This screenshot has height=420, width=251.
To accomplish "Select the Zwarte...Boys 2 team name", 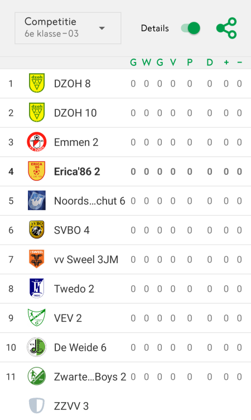I will [x=90, y=377].
